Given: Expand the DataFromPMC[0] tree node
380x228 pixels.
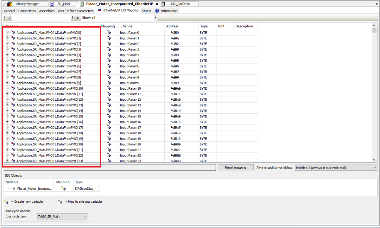Looking at the screenshot, I should (7, 33).
